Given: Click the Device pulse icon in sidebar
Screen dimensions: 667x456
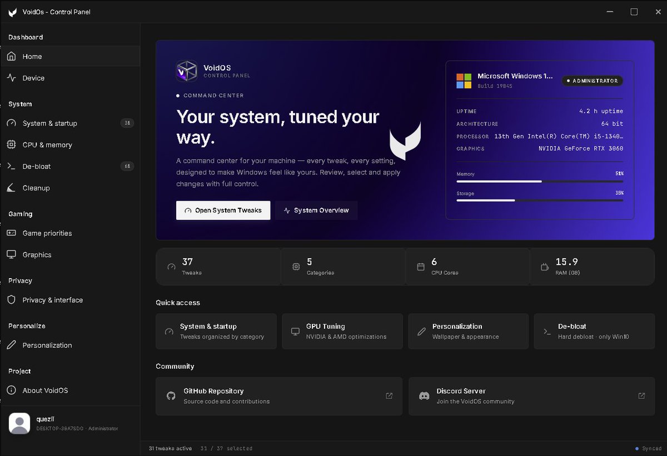Looking at the screenshot, I should tap(11, 78).
